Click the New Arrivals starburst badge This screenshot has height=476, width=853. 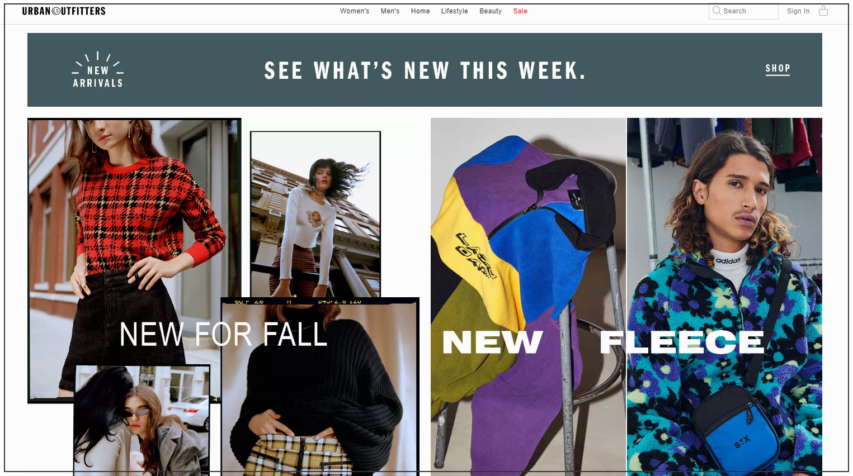(x=98, y=70)
